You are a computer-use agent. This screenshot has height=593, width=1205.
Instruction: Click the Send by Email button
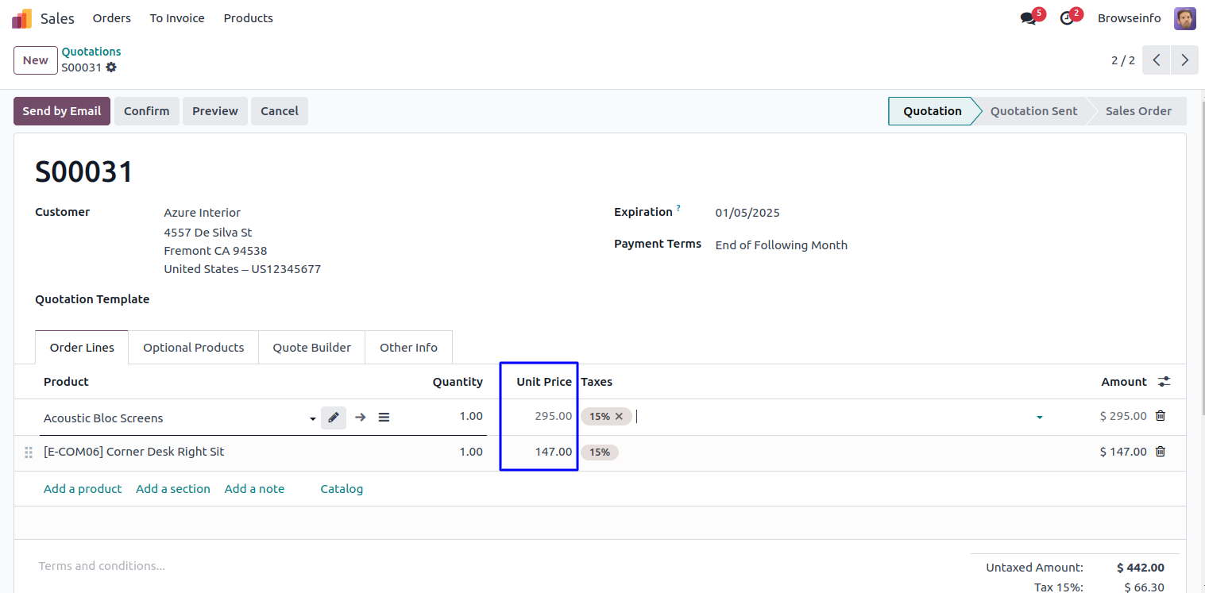click(62, 111)
